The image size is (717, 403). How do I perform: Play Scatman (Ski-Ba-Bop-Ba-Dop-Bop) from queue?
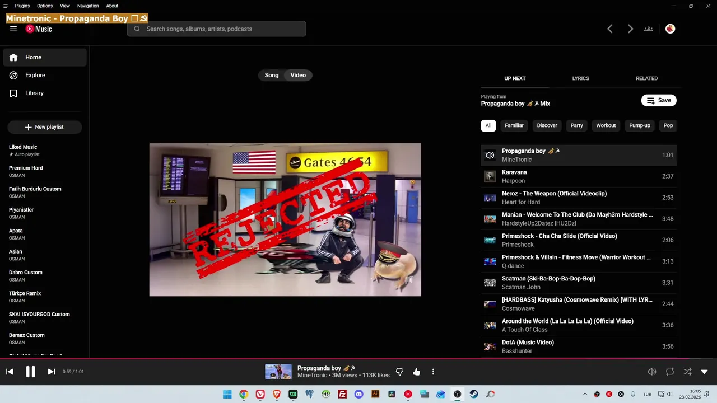(x=579, y=283)
